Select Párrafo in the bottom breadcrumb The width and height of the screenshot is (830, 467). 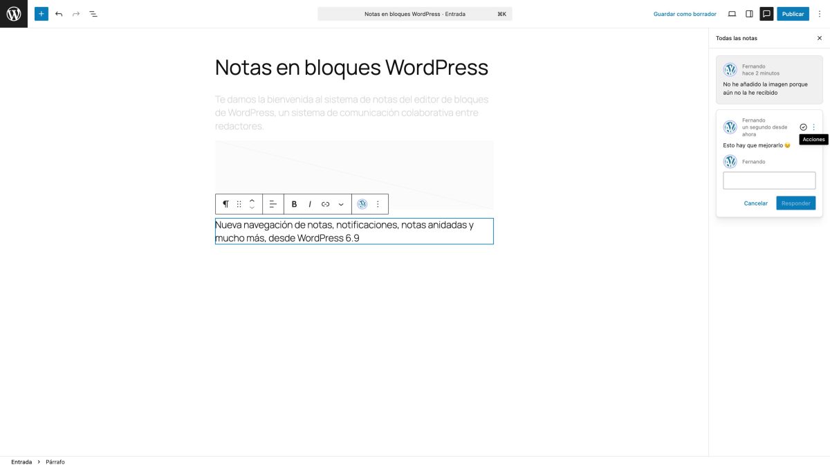pos(55,461)
